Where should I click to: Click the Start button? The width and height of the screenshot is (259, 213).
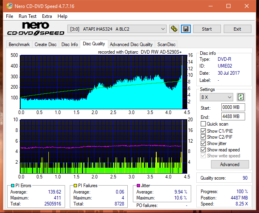[x=207, y=29]
